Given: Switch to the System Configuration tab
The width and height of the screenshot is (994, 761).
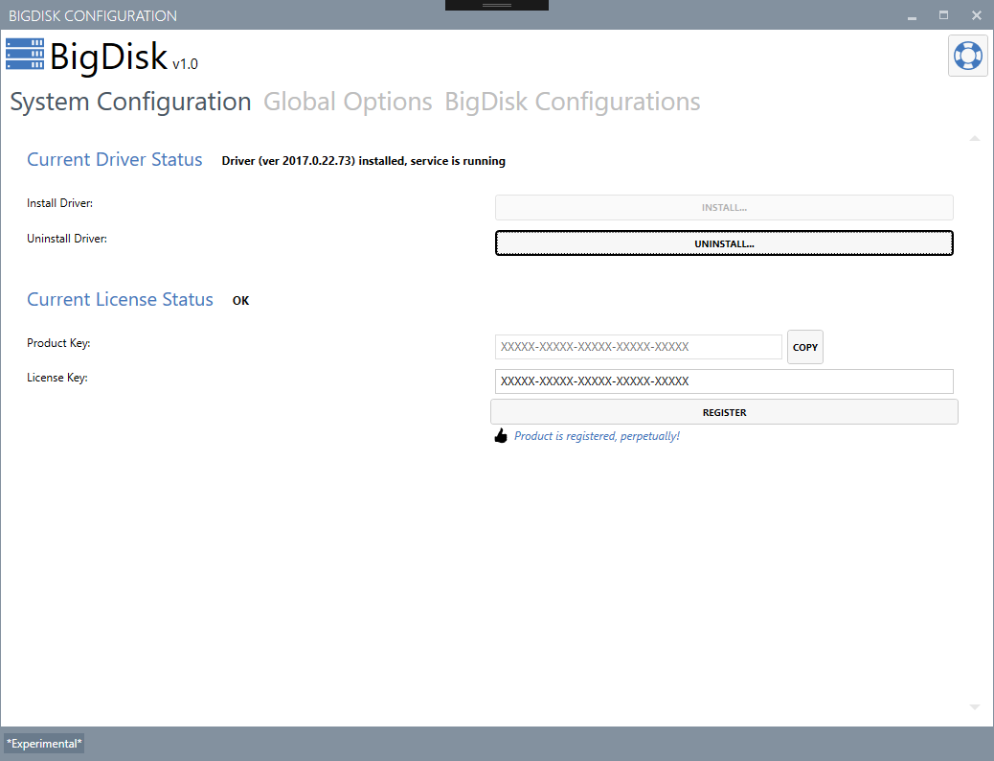Looking at the screenshot, I should (x=130, y=102).
